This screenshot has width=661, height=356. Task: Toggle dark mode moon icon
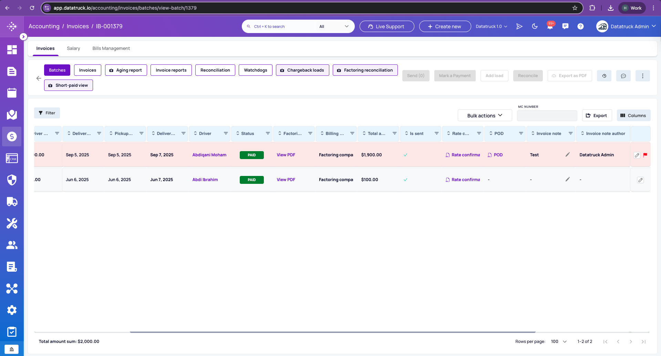[x=535, y=27]
